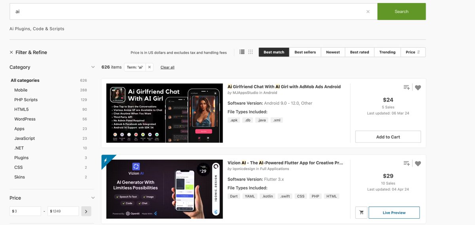The height and width of the screenshot is (225, 475).
Task: Clear the search field with the X icon
Action: click(368, 11)
